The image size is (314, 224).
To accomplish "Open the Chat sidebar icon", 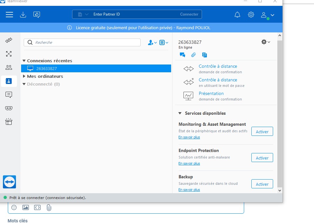I will (x=9, y=95).
